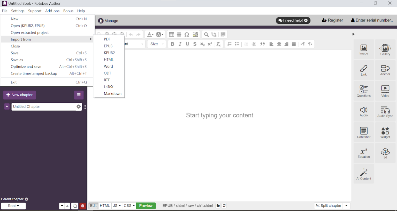The image size is (397, 211).
Task: Add an Anchor element
Action: click(385, 70)
